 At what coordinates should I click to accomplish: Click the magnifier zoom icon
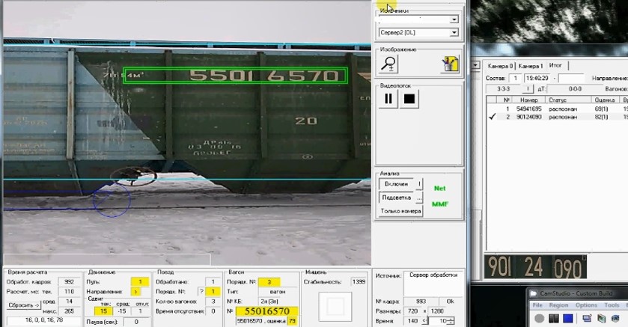(388, 64)
